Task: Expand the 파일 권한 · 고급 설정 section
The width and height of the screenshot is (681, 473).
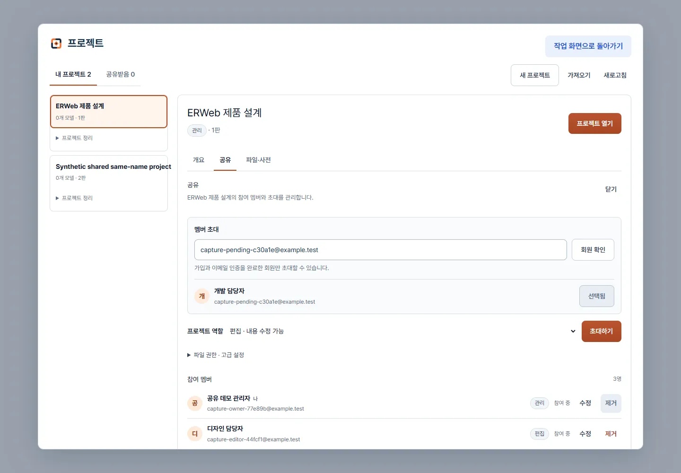Action: click(x=216, y=355)
